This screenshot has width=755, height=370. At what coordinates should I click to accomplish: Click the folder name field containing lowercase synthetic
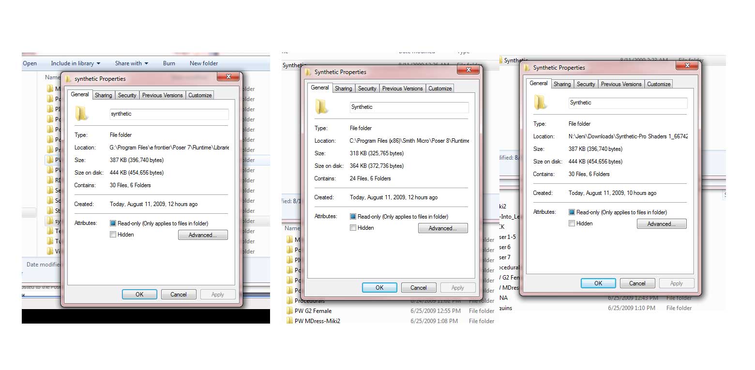point(169,114)
